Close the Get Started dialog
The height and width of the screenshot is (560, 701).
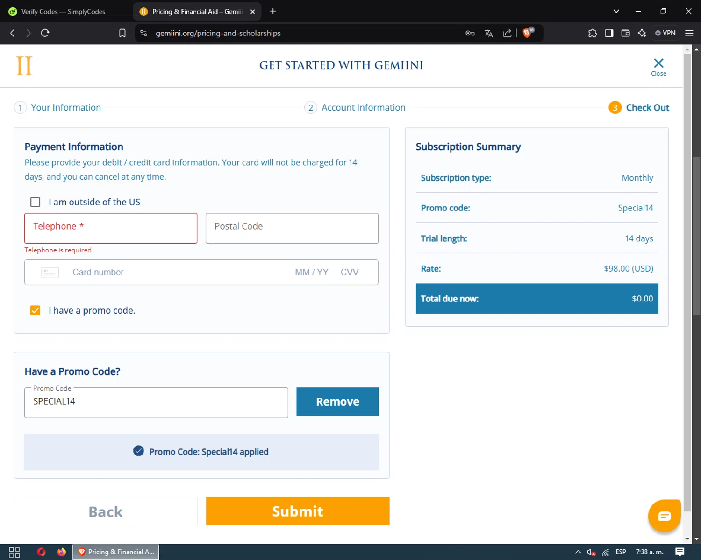[658, 67]
